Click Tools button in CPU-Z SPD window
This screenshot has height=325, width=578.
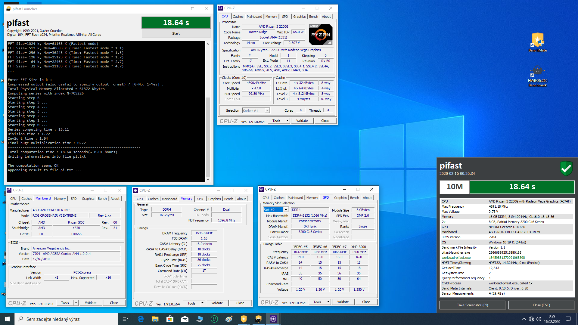click(317, 302)
